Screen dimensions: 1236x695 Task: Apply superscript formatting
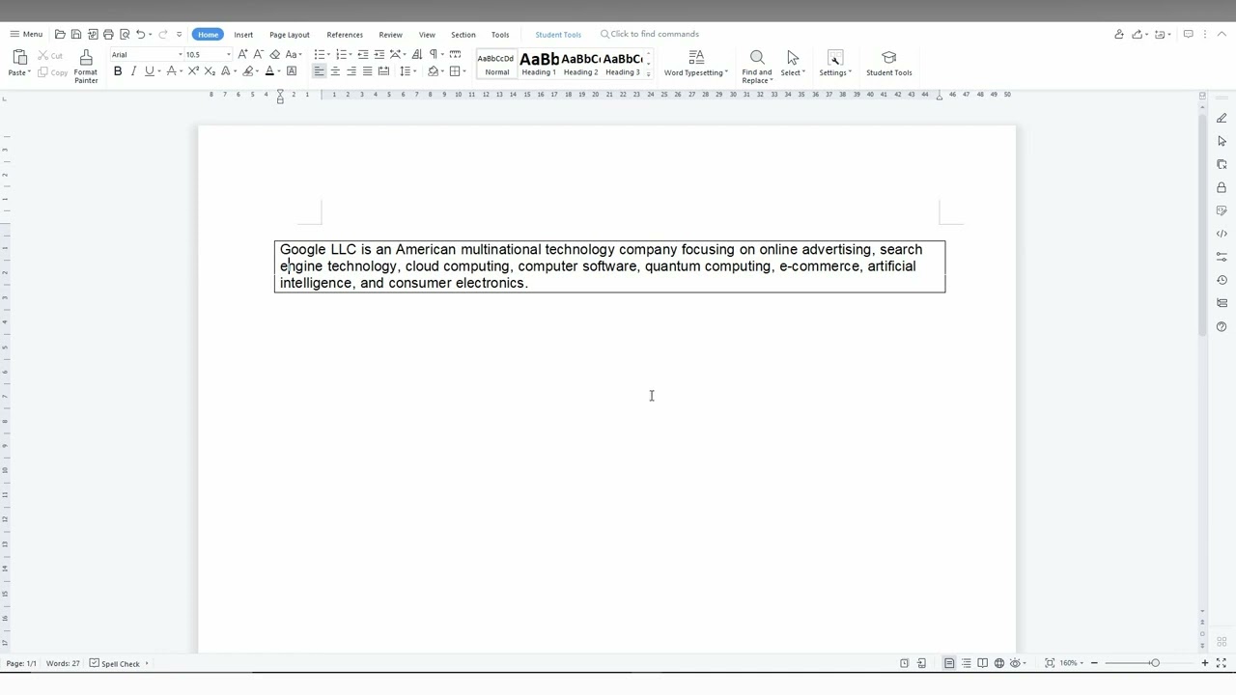click(193, 71)
